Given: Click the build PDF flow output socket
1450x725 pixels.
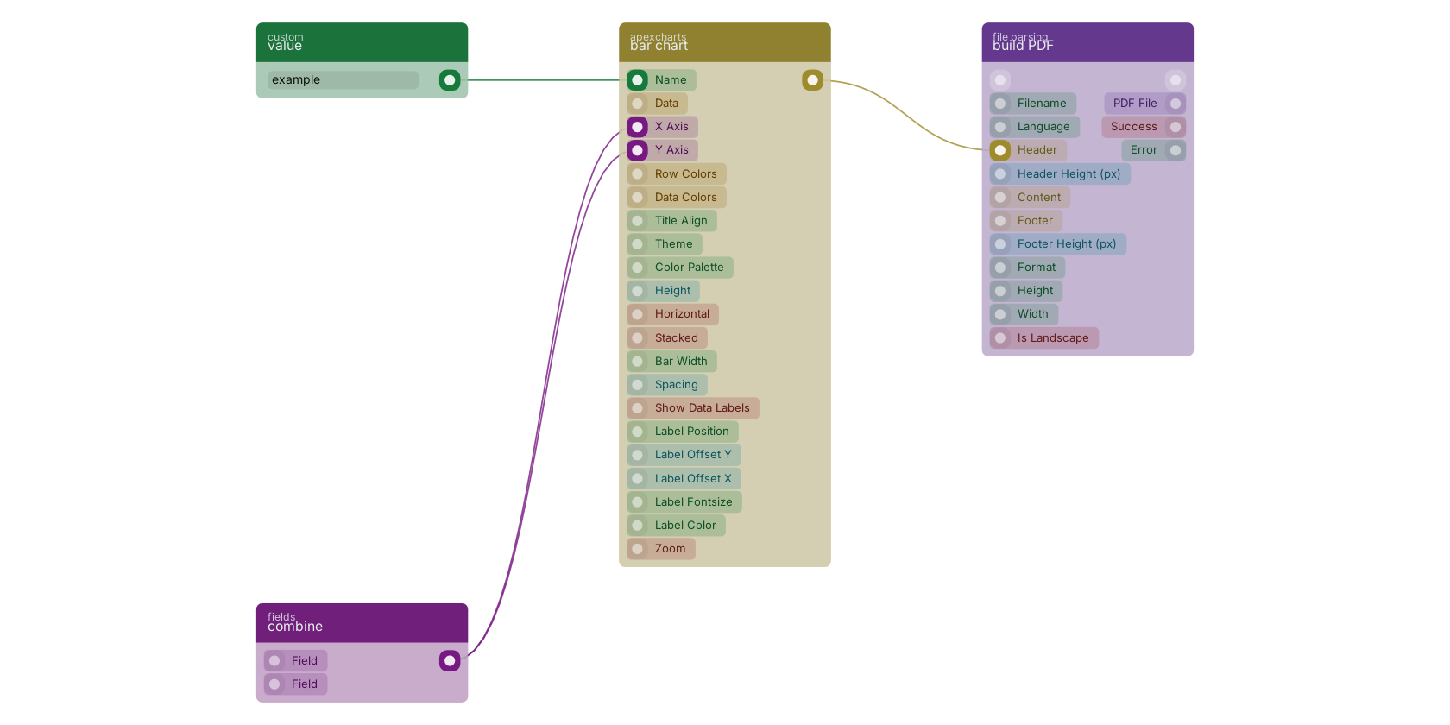Looking at the screenshot, I should 1176,80.
